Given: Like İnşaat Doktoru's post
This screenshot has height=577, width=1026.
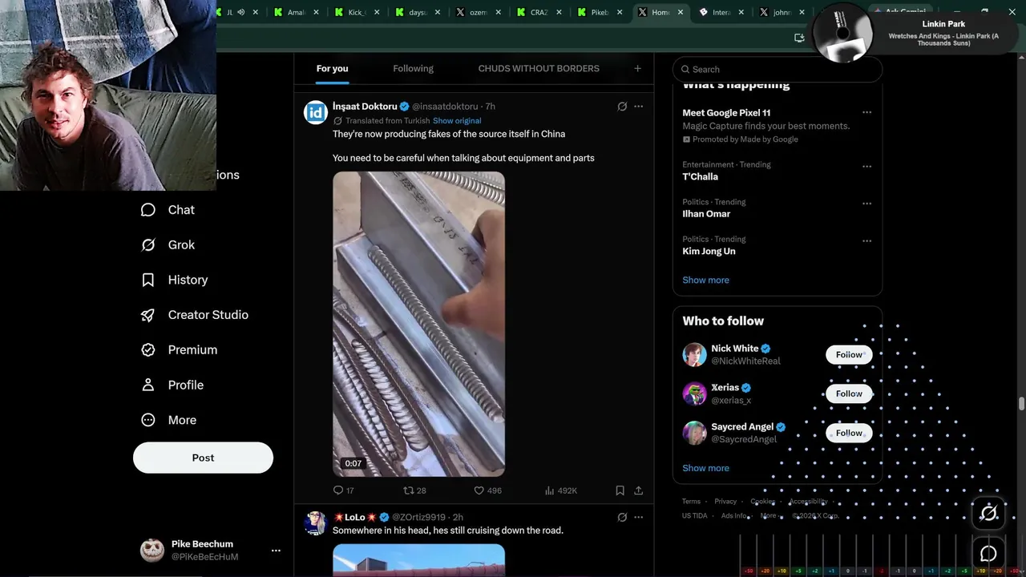Looking at the screenshot, I should click(487, 490).
